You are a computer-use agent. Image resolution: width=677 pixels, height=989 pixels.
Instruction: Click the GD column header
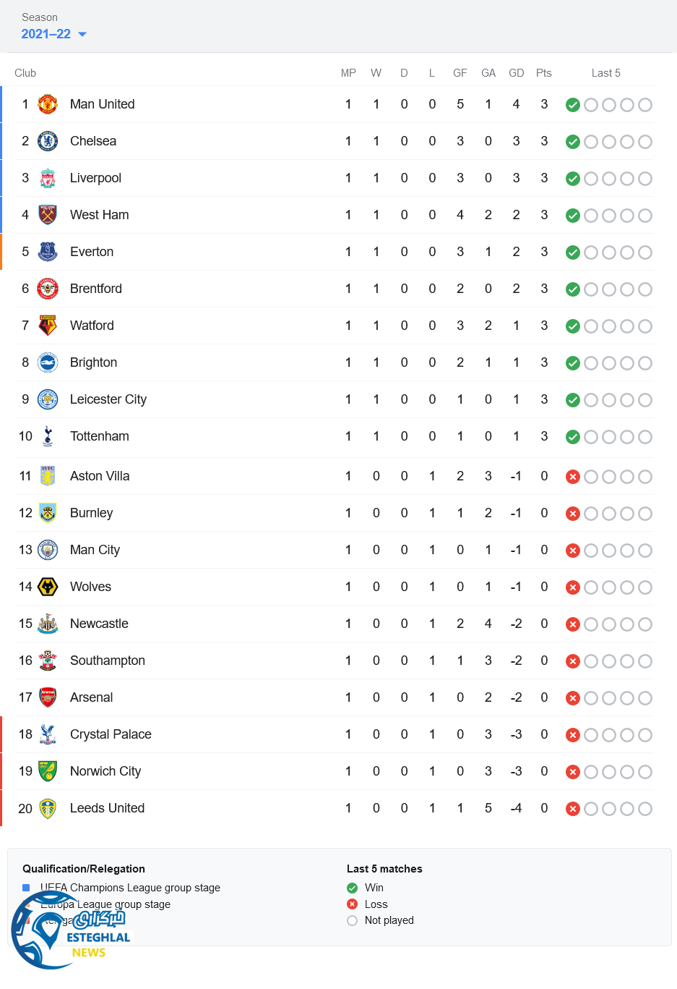tap(516, 73)
